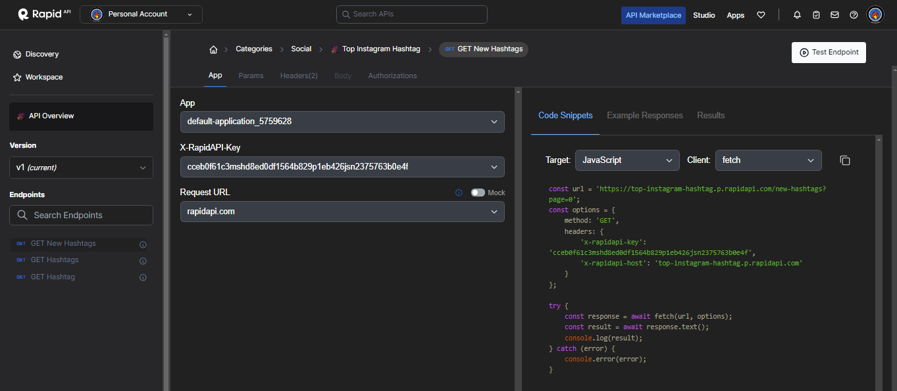
Task: Open the API Marketplace
Action: [653, 15]
